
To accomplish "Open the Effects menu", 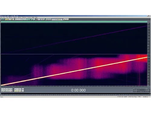I will [x=11, y=17].
